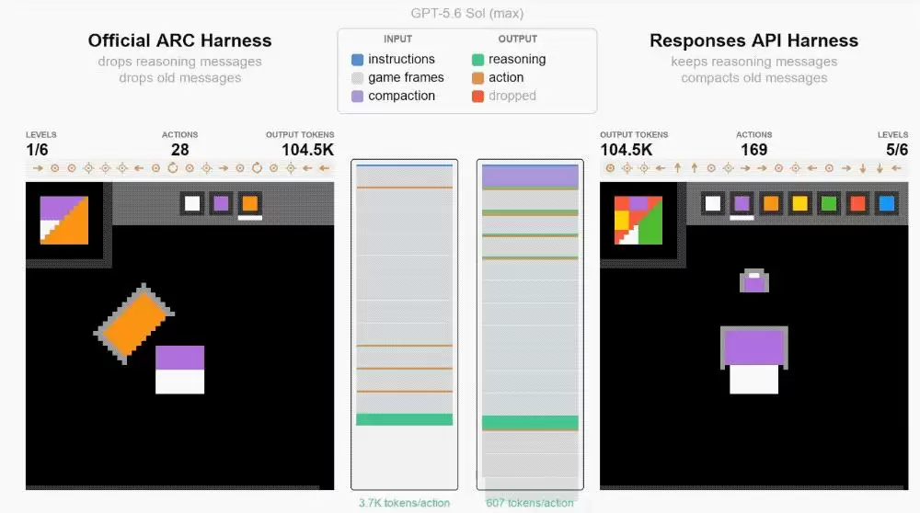
Task: Select the blue color tile in Responses API game
Action: [887, 203]
